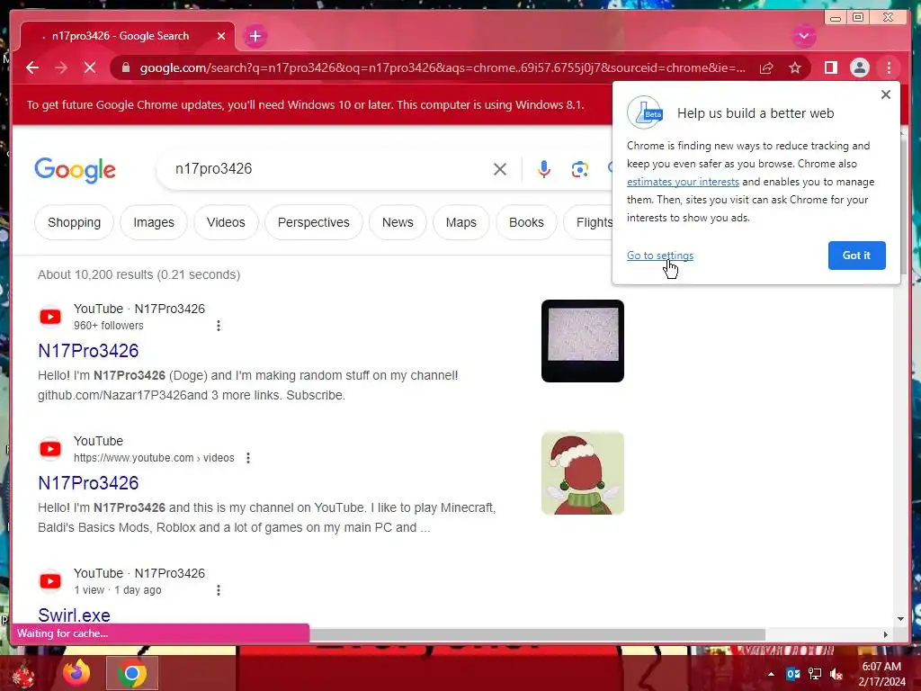921x691 pixels.
Task: Open the estimates your interests link
Action: 683,182
